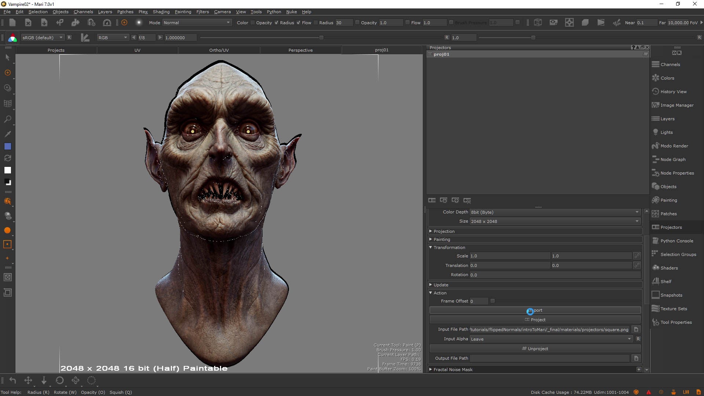
Task: Open the Channels menu
Action: click(x=83, y=12)
